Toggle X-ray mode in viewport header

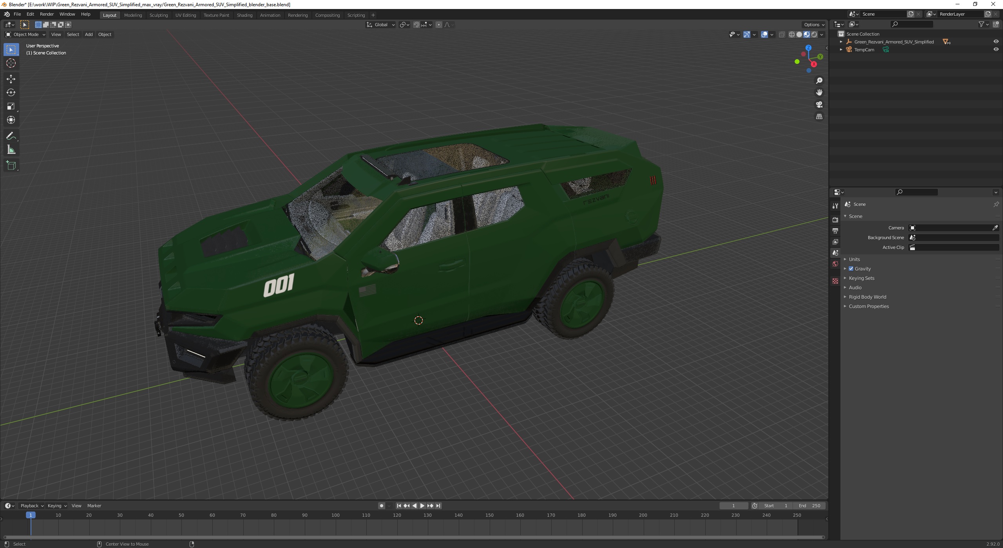782,34
